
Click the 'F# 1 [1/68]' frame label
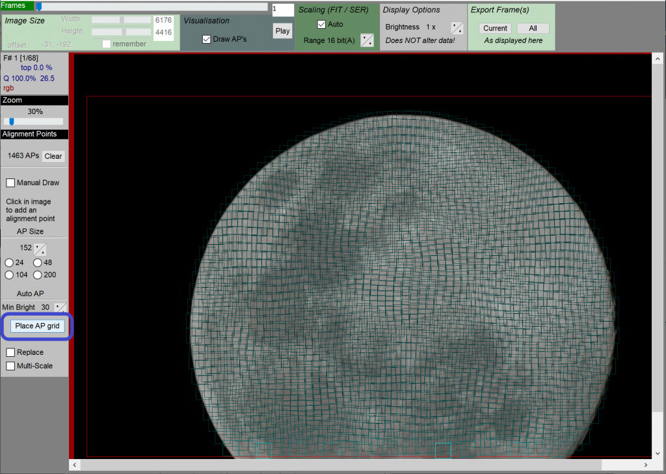(21, 58)
